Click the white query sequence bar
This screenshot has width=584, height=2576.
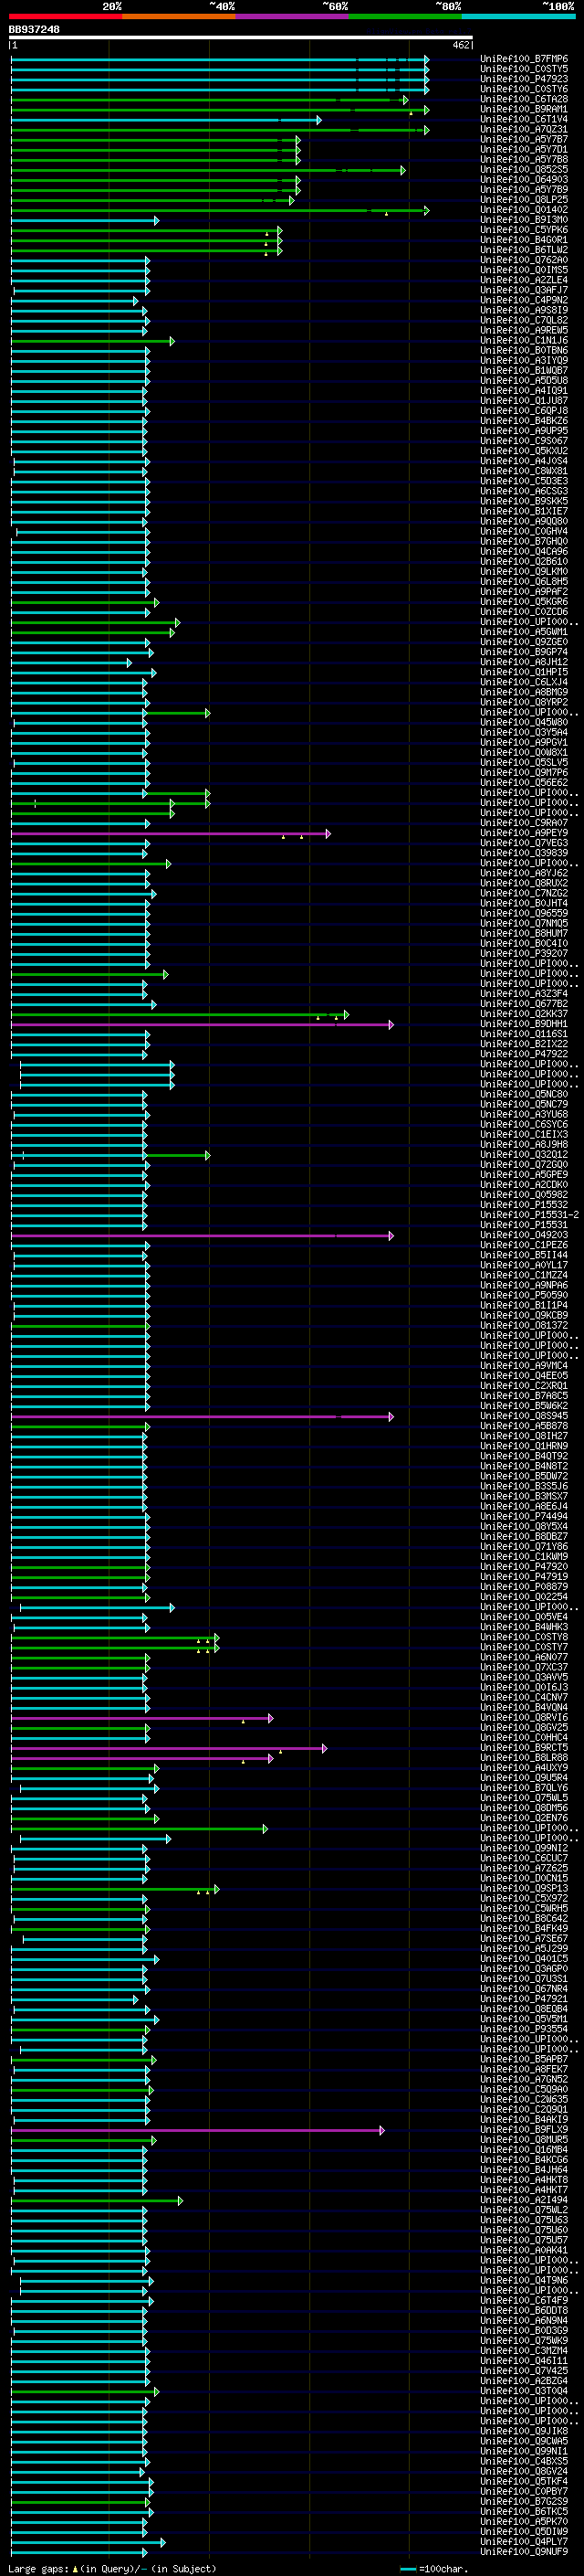click(x=241, y=38)
